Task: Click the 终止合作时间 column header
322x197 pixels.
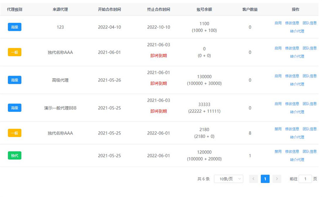Action: (x=158, y=9)
